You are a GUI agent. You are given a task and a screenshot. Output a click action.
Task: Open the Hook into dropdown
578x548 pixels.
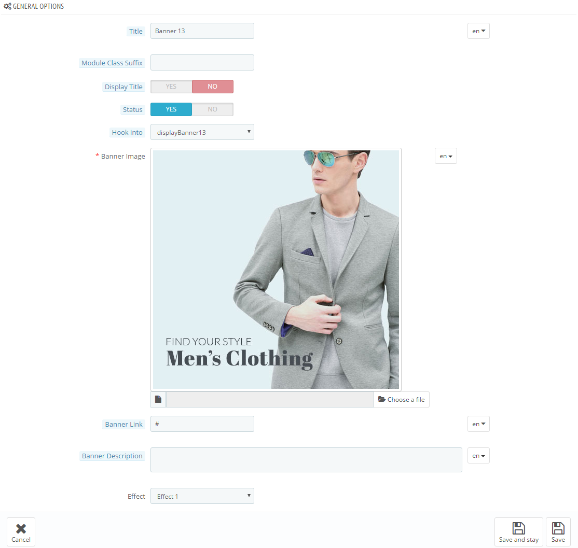pyautogui.click(x=202, y=132)
